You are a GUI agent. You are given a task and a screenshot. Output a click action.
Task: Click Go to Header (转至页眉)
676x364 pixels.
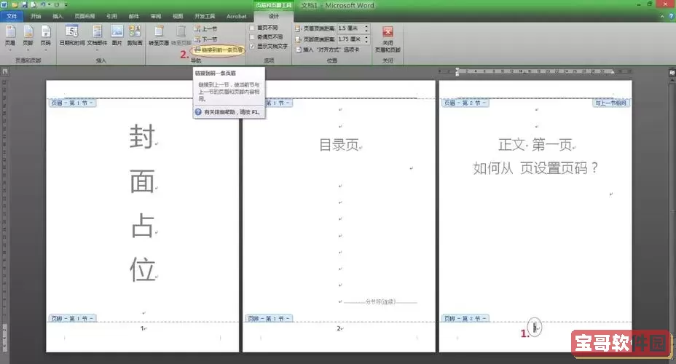[159, 36]
